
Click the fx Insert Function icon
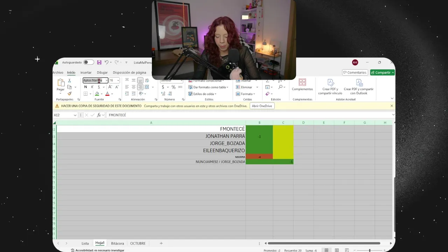[x=99, y=115]
